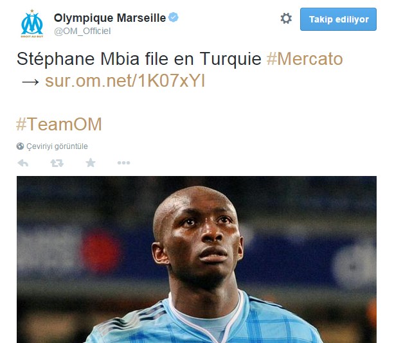Retweet this Mbia tweet
The height and width of the screenshot is (343, 394).
click(x=57, y=163)
